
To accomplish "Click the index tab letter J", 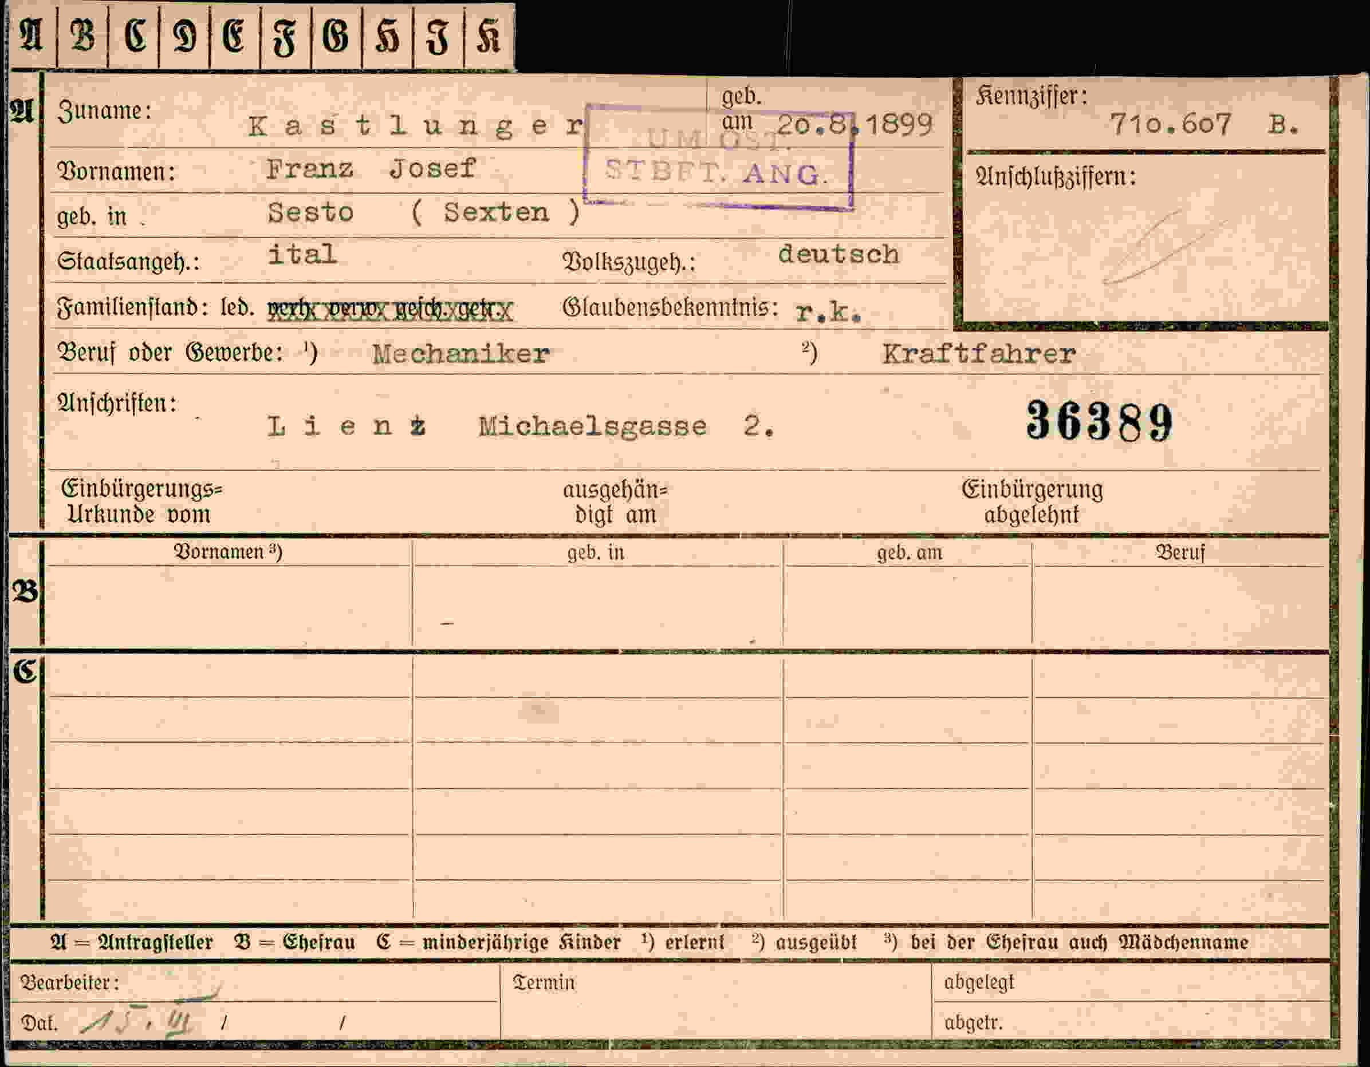I will [x=437, y=38].
